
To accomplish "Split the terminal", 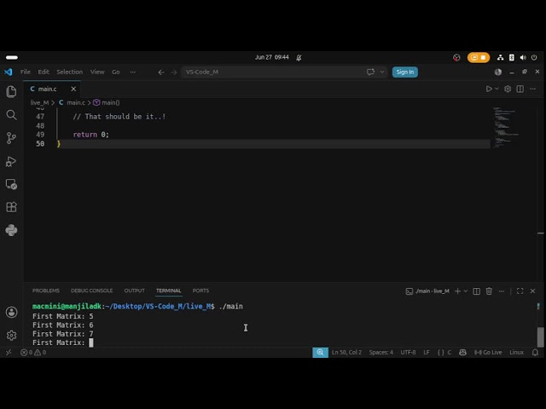I will point(476,291).
